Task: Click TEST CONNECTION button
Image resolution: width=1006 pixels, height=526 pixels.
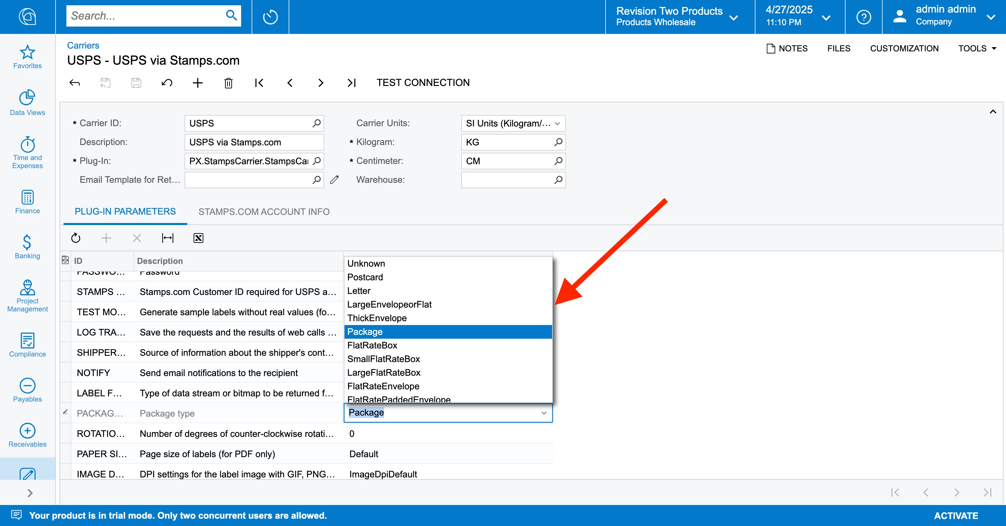Action: [423, 83]
